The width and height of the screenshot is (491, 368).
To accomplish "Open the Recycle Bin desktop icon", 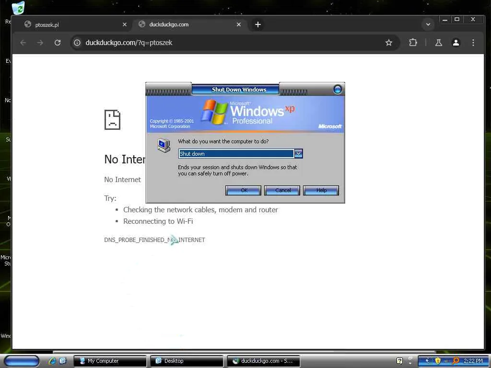I will [18, 8].
